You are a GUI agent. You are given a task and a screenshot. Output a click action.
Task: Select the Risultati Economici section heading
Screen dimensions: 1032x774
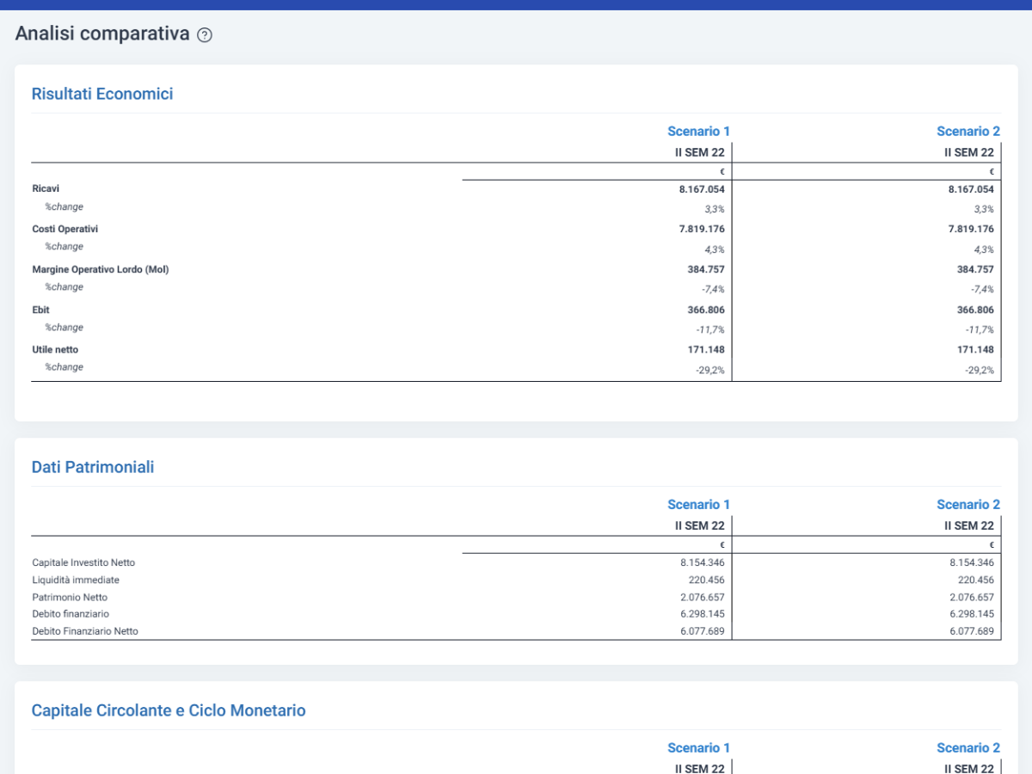[102, 94]
